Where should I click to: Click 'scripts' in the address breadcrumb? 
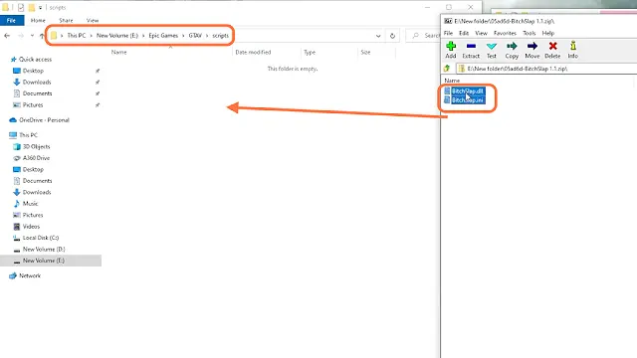click(221, 36)
